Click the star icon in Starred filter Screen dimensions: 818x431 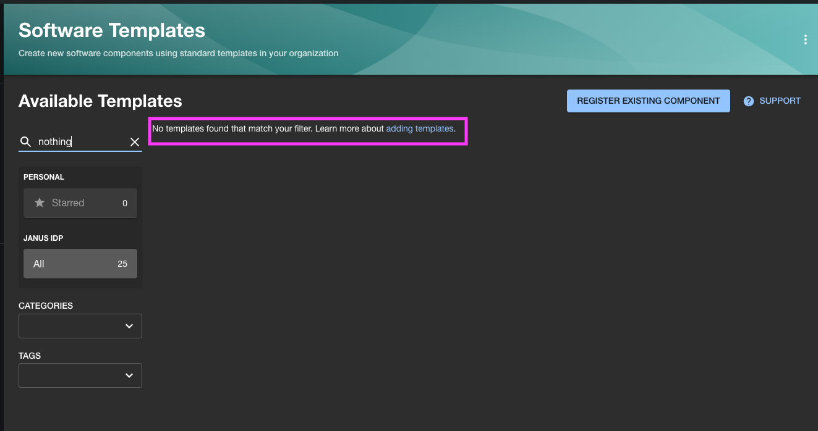click(40, 203)
